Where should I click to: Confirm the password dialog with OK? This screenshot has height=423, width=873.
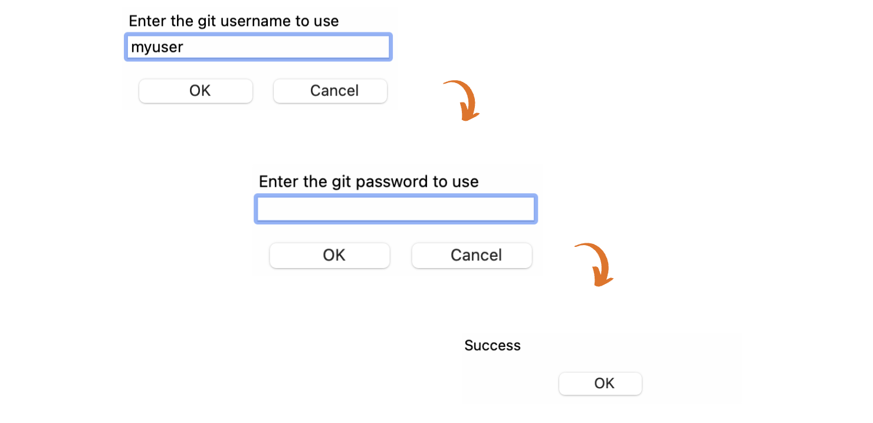pos(330,255)
